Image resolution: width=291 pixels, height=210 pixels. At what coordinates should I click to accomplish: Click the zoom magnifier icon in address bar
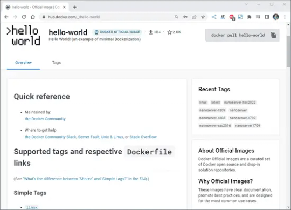[176, 17]
